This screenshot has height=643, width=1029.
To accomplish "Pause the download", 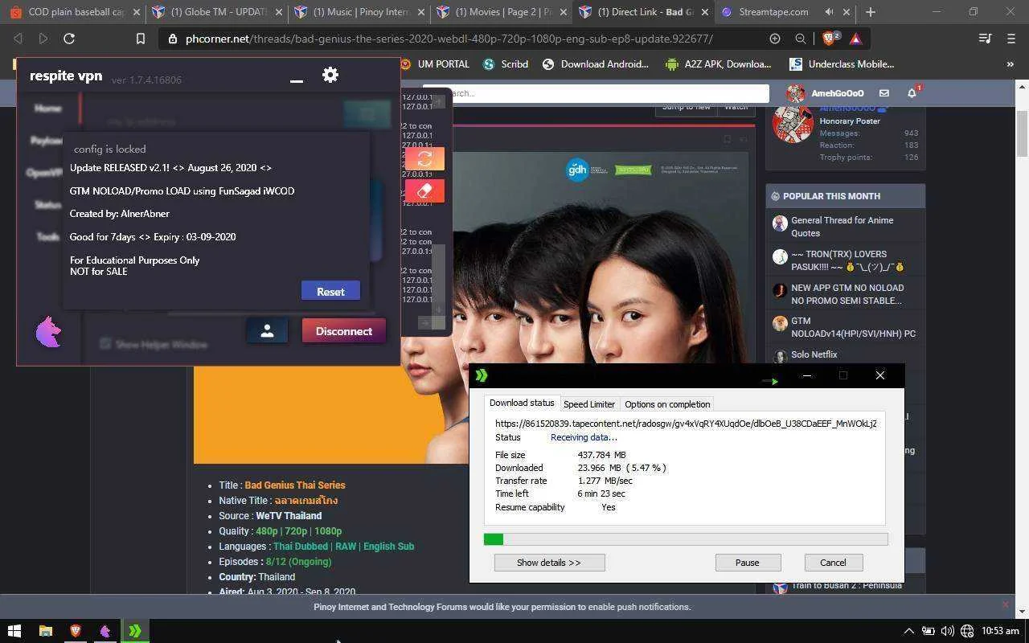I will pyautogui.click(x=747, y=563).
